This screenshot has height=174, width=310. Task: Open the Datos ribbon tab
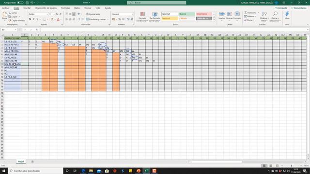tap(77, 8)
